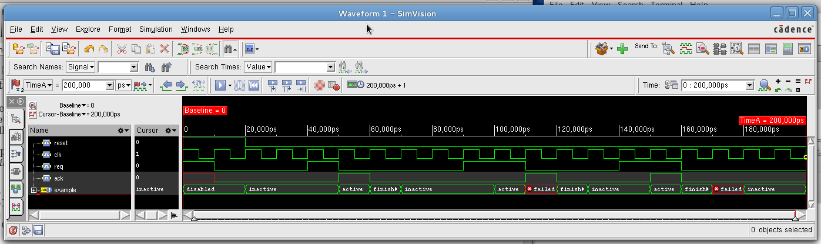
Task: Open the Time range combo box arrow
Action: point(749,85)
